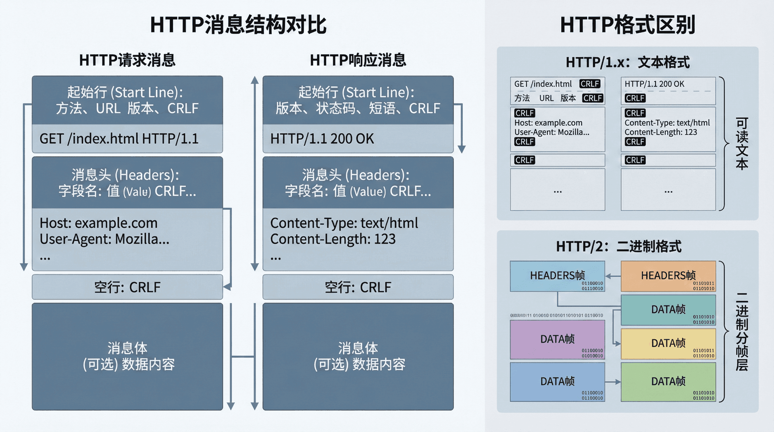The width and height of the screenshot is (774, 432).
Task: Click the HTTP响应消息 column heading
Action: point(358,60)
